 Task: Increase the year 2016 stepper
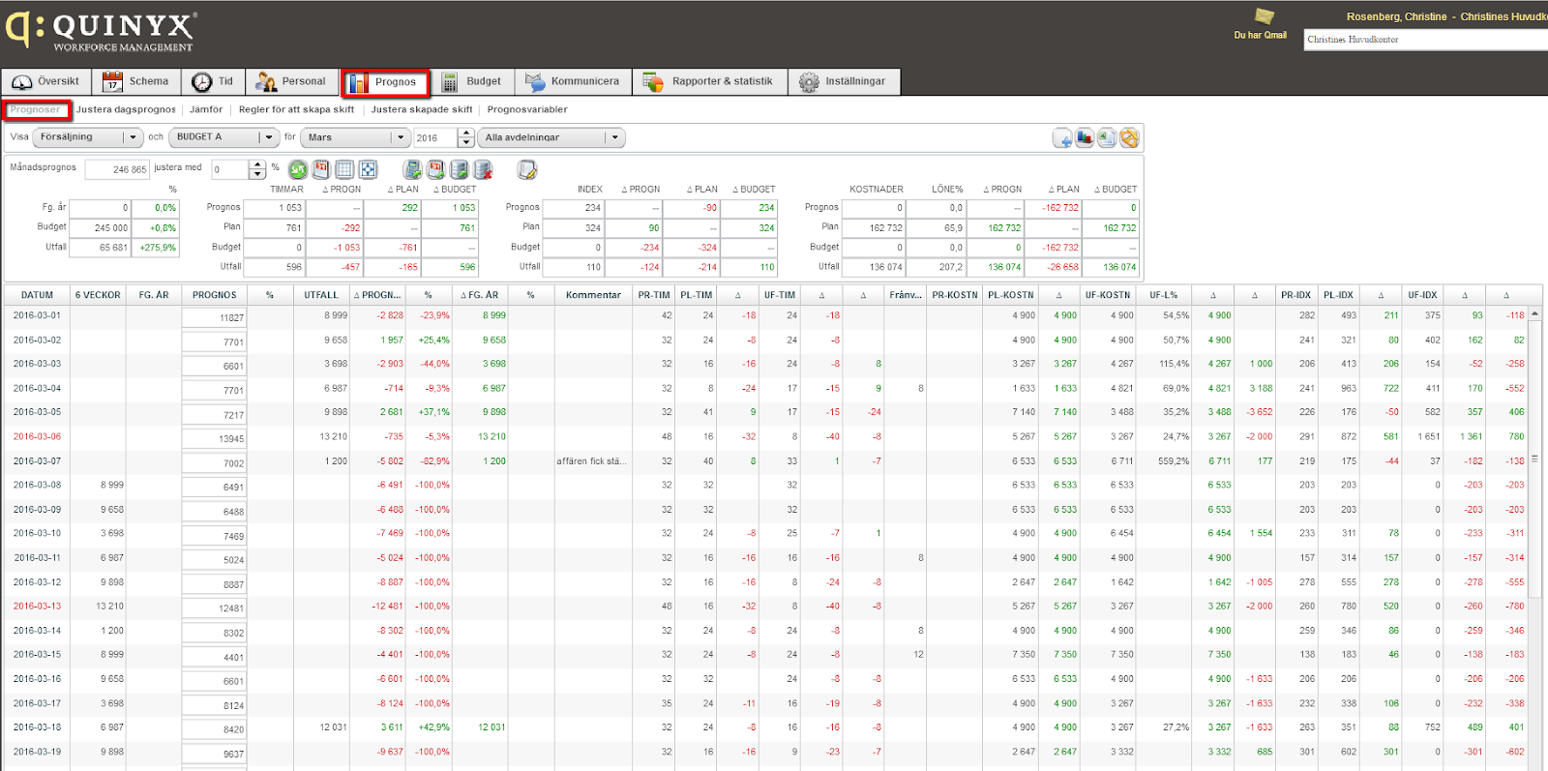click(466, 133)
